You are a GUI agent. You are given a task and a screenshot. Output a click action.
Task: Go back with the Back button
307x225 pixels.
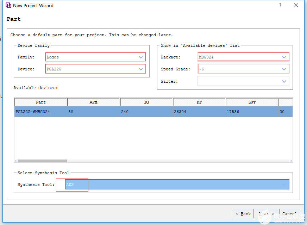pyautogui.click(x=243, y=214)
